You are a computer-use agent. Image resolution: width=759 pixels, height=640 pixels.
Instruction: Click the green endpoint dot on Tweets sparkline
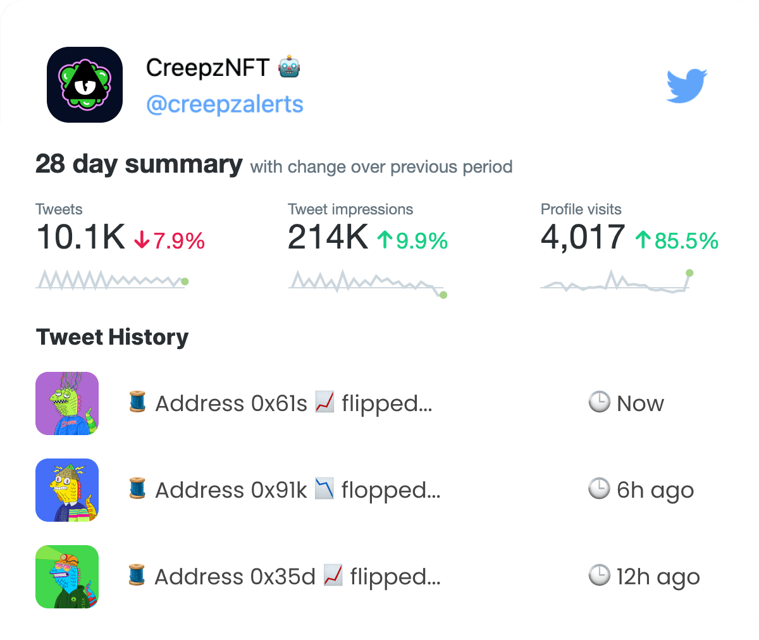tap(185, 280)
